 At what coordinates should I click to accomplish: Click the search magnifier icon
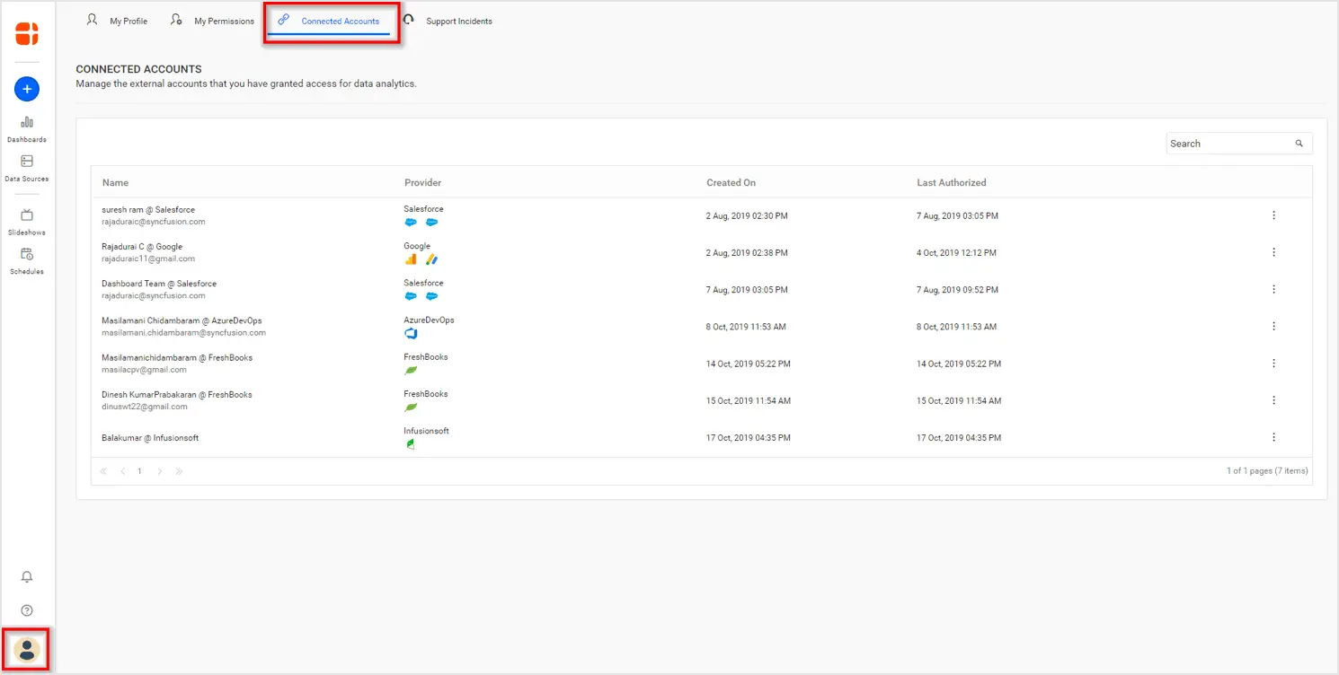(1299, 144)
